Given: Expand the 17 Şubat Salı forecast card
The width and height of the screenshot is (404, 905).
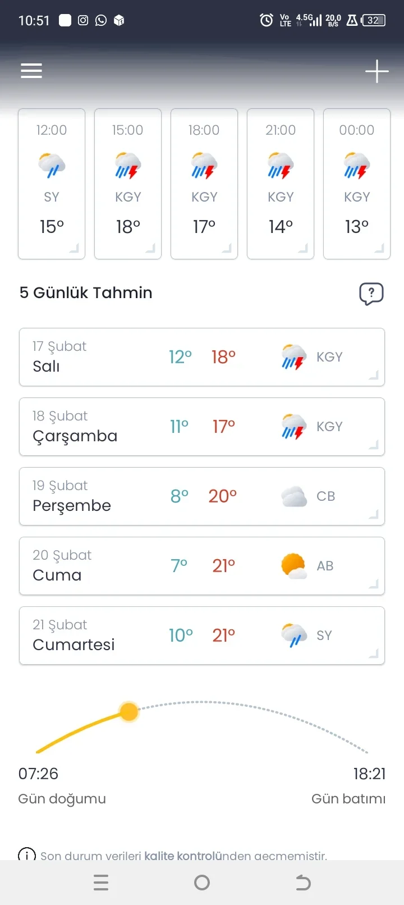Looking at the screenshot, I should click(x=202, y=357).
